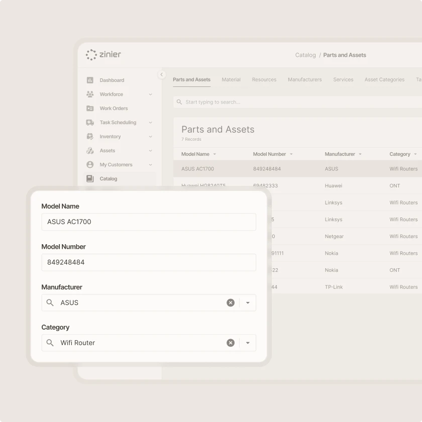Click the Netgear manufacturer cell
422x422 pixels.
pos(334,236)
